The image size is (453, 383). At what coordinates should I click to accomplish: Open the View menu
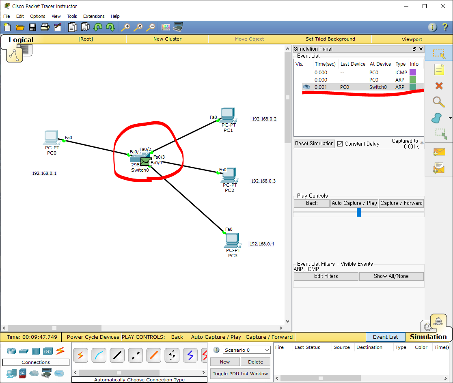pyautogui.click(x=56, y=16)
